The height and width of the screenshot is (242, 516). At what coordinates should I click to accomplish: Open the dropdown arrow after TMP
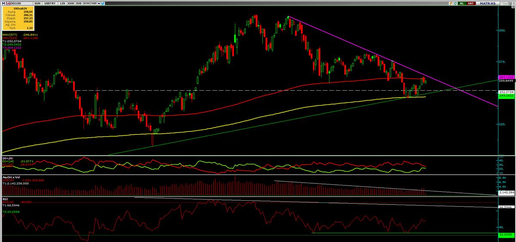99,3
